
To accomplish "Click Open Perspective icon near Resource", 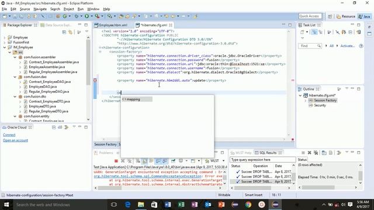I will tap(330, 16).
